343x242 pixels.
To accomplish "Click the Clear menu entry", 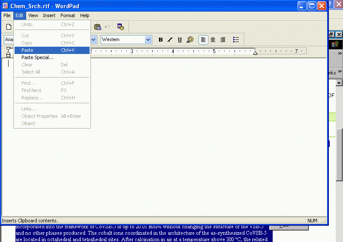I will coord(52,65).
